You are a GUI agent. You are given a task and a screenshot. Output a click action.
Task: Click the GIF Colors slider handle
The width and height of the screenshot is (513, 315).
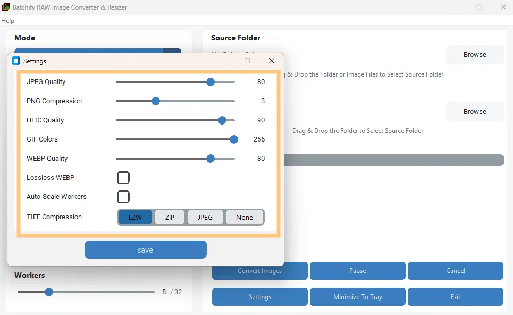(233, 139)
